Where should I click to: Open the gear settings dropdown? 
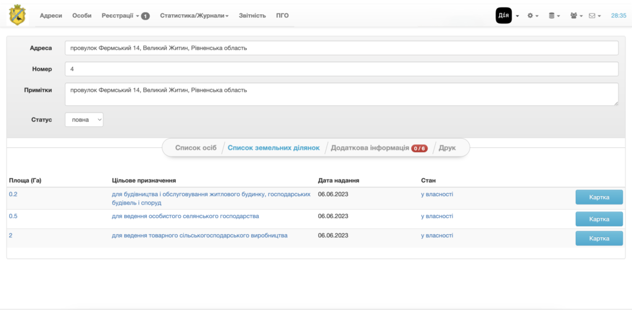[x=533, y=15]
